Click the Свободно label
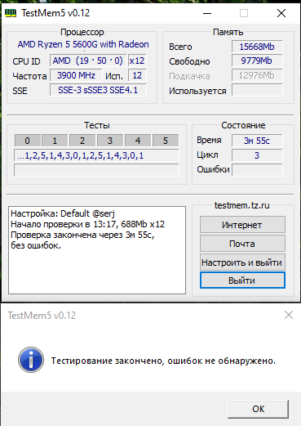Screen dimensions: 301x426 pos(189,61)
